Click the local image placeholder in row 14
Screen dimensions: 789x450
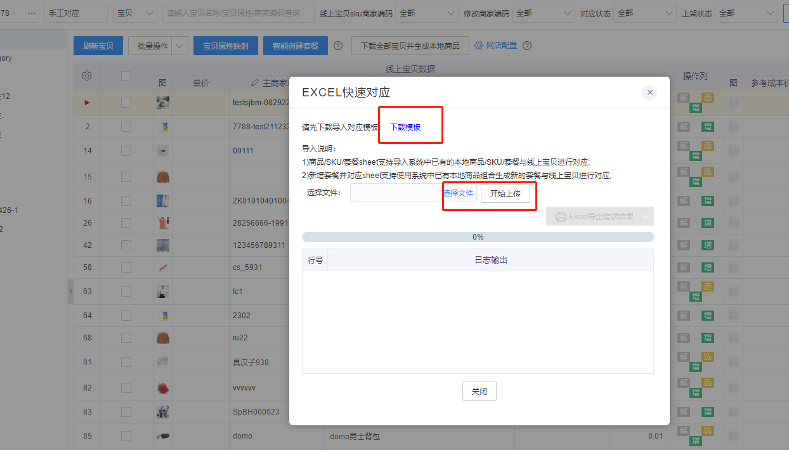(x=734, y=151)
